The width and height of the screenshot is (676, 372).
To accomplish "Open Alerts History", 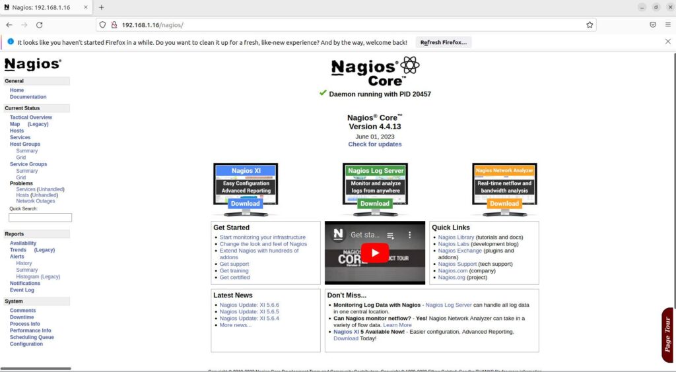I will pyautogui.click(x=24, y=263).
